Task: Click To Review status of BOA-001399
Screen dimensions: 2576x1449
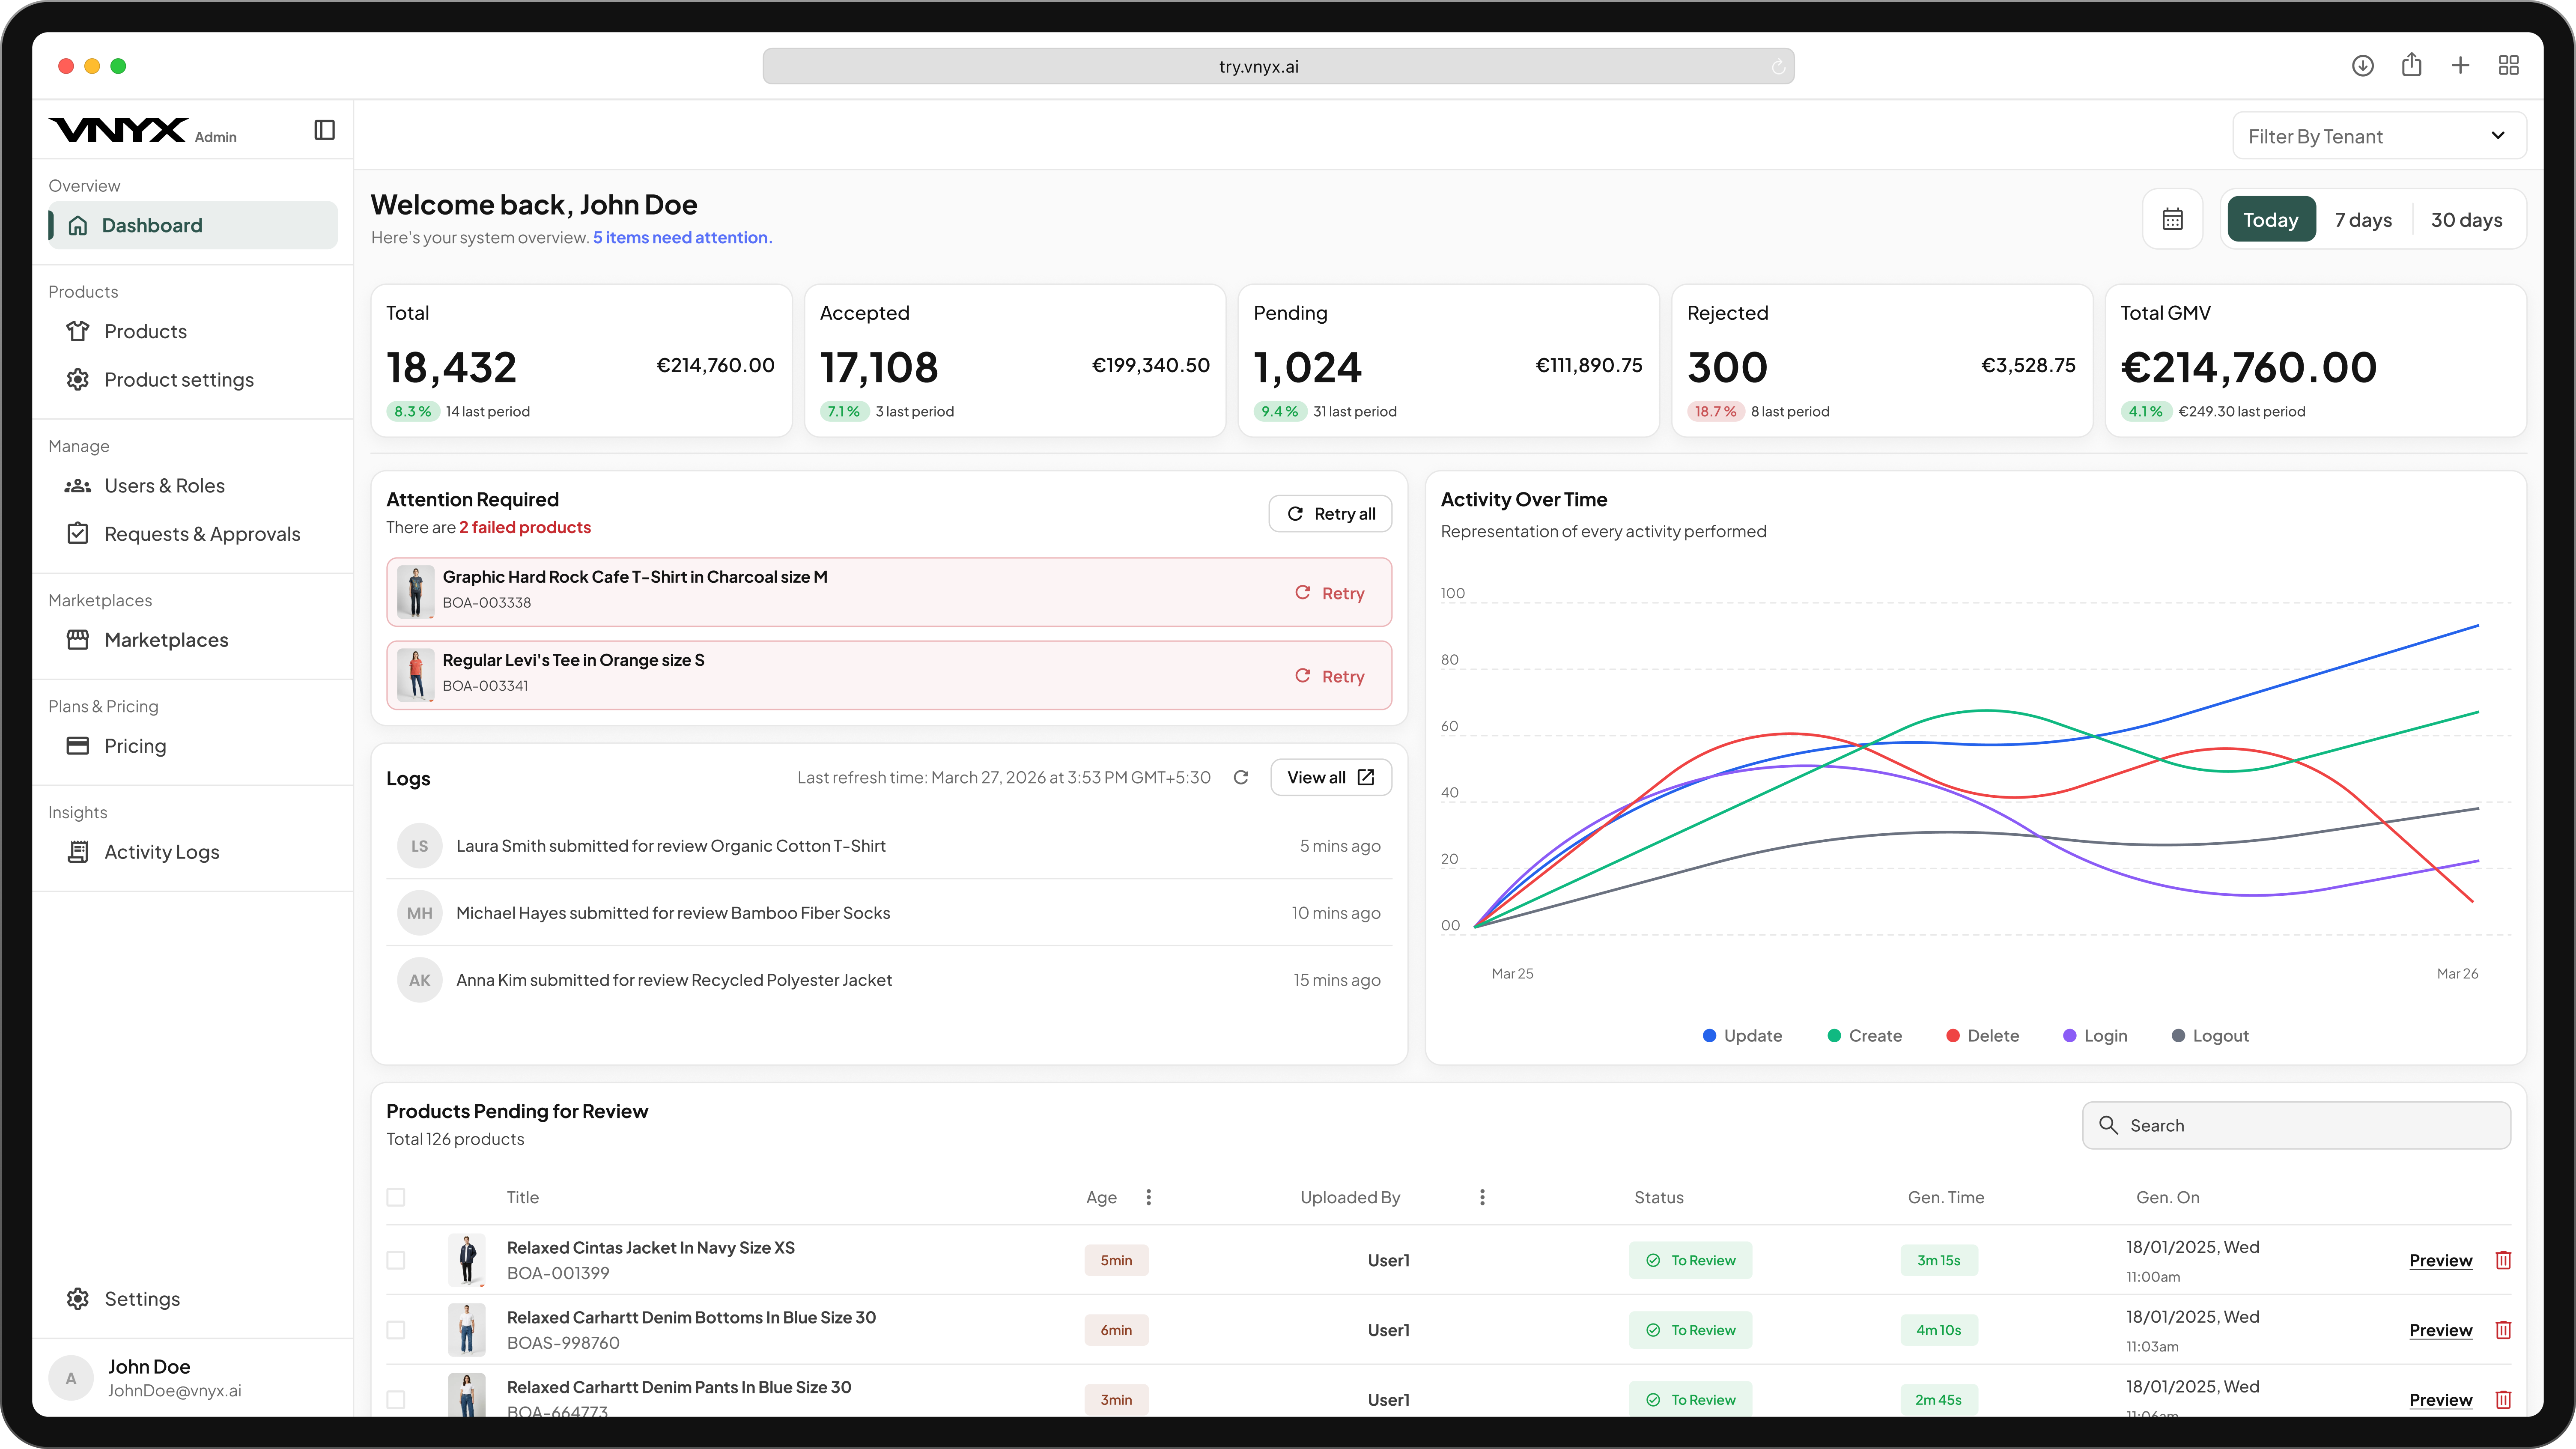Action: click(1690, 1260)
